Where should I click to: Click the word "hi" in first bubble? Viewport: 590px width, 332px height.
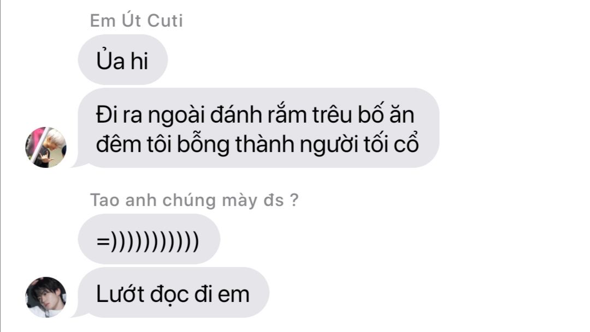pyautogui.click(x=139, y=61)
